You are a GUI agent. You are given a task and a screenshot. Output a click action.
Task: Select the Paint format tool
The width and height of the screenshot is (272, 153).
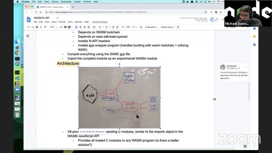(45, 27)
